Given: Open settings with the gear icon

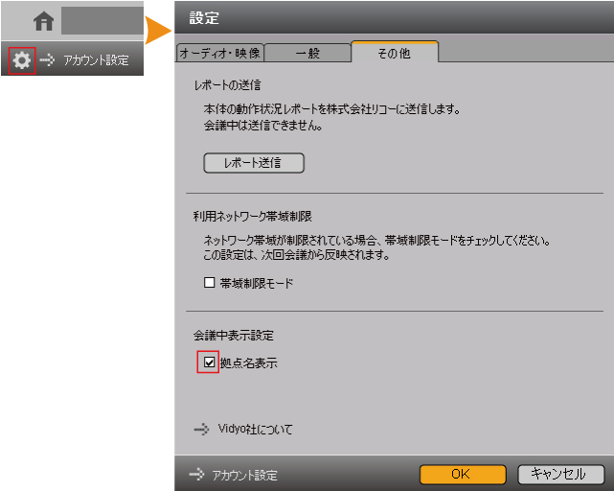Looking at the screenshot, I should (x=21, y=59).
